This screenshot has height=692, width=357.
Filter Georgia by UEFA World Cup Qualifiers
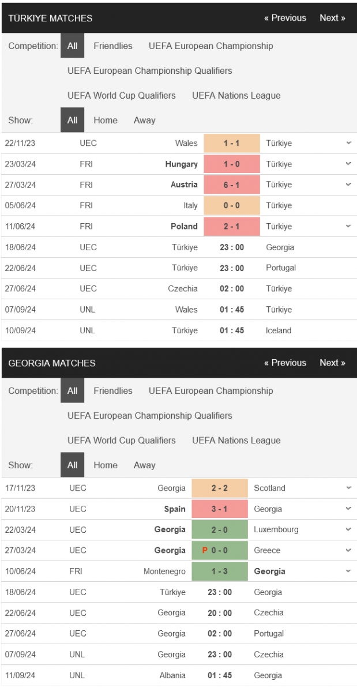(x=122, y=440)
